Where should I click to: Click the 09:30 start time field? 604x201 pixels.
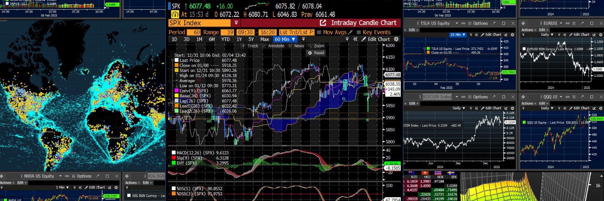click(245, 32)
